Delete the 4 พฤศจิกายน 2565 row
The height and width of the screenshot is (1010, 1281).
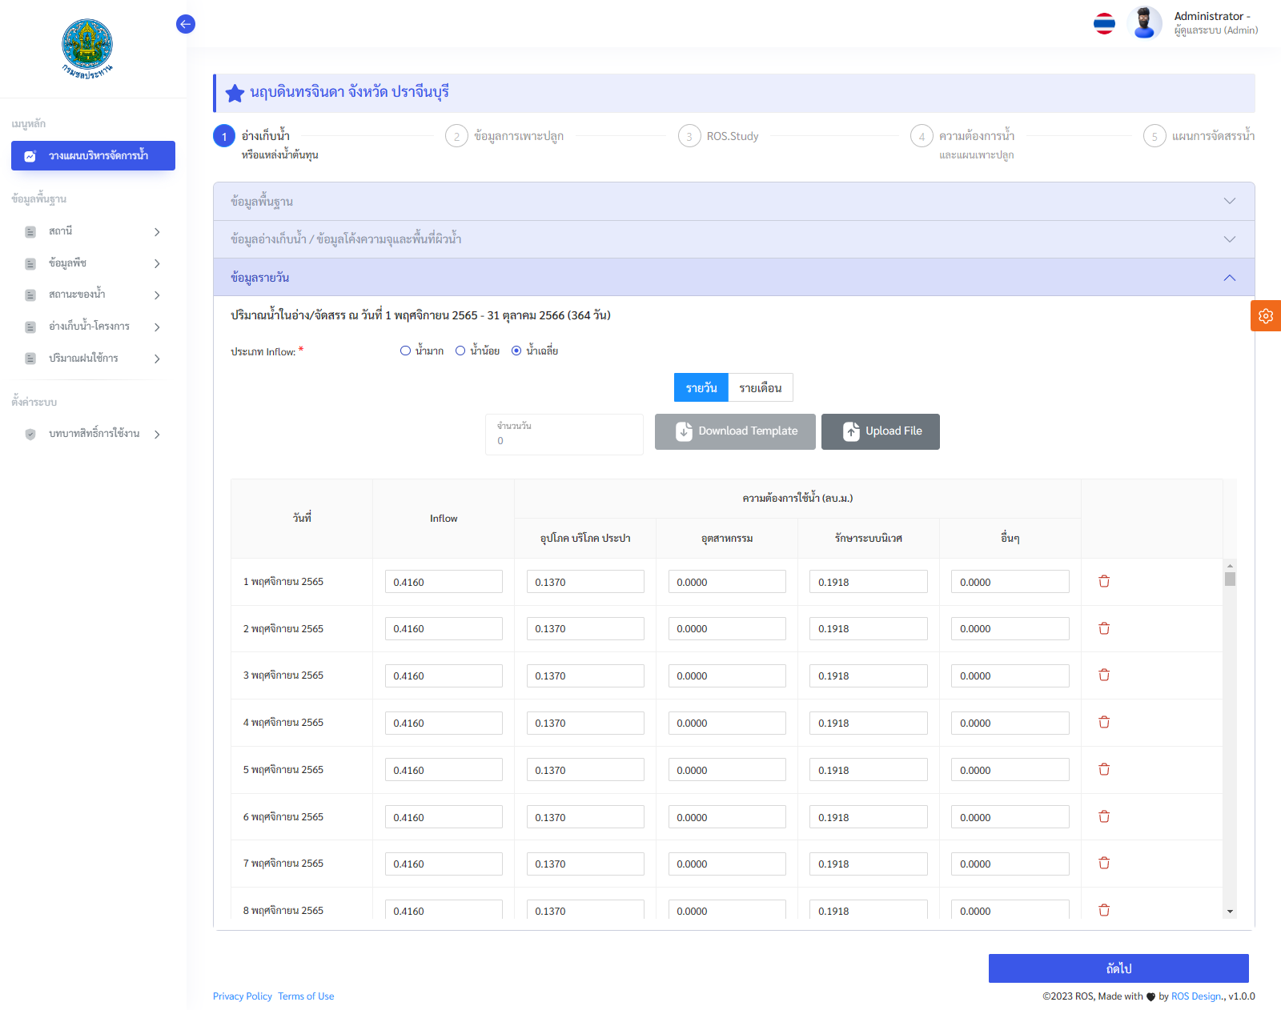1104,723
